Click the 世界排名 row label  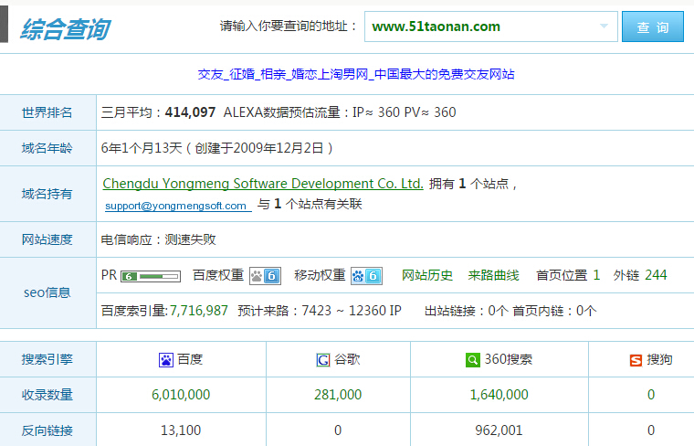point(47,112)
